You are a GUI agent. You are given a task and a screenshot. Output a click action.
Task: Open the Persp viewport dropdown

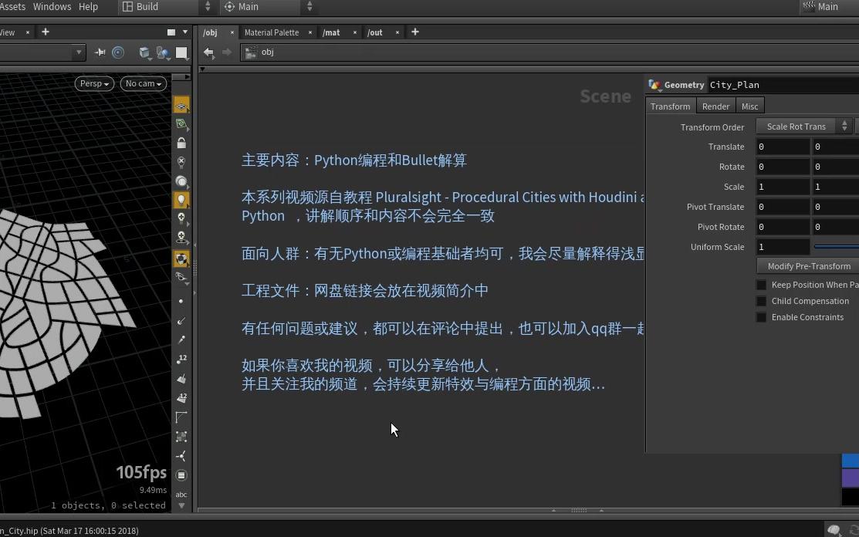(x=94, y=83)
